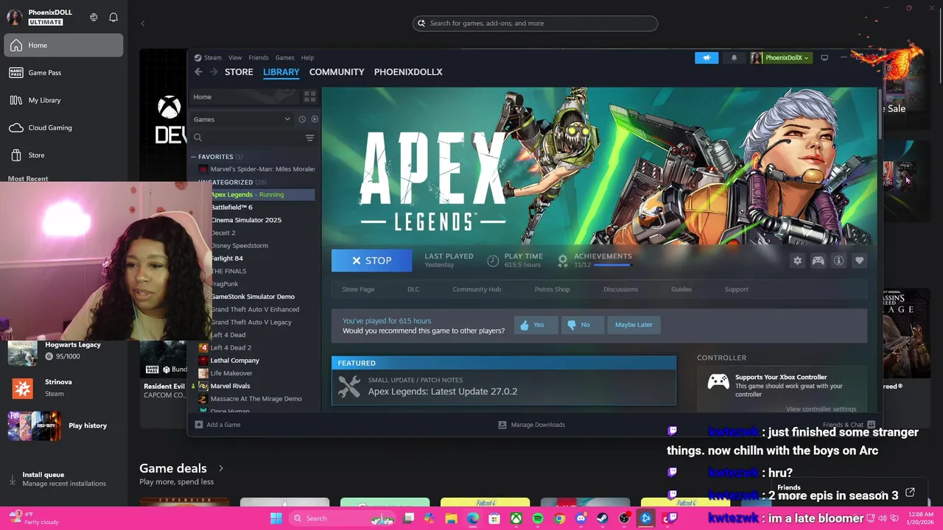Stop the running Apex Legends game
Viewport: 943px width, 530px height.
coord(371,261)
